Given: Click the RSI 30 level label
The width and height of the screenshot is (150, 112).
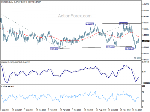Looking at the screenshot, I should point(143,101).
